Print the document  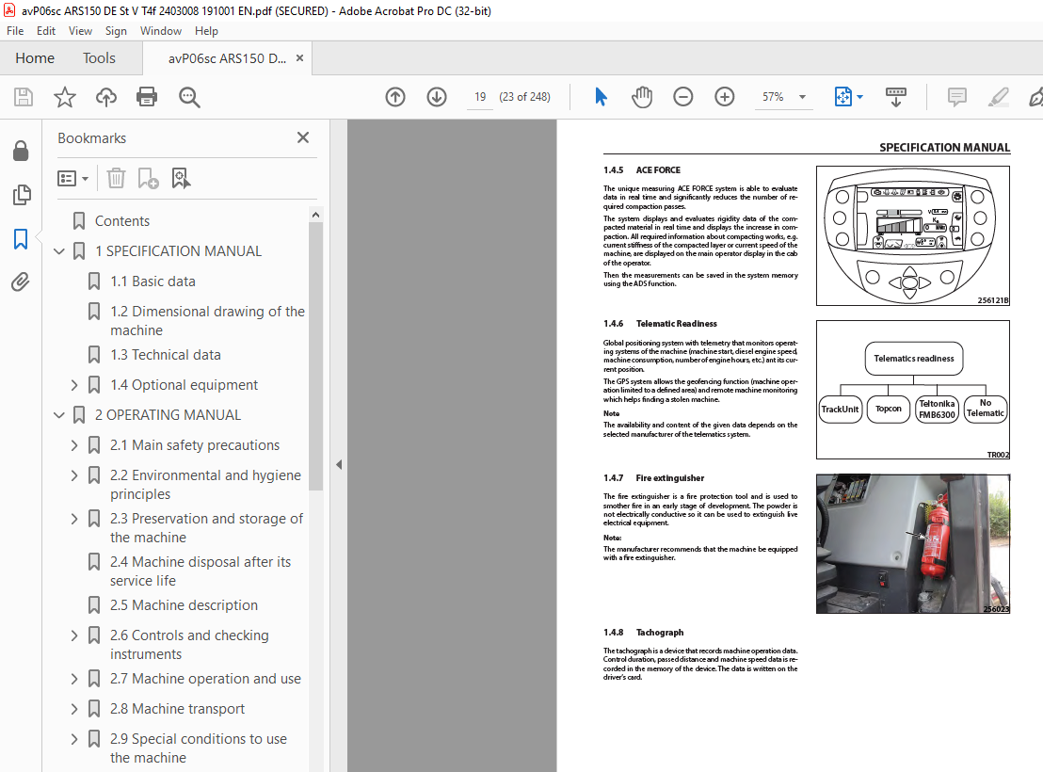[x=146, y=97]
